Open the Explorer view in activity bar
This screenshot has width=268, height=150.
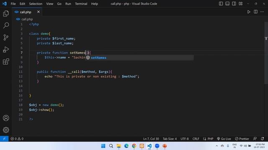pos(6,14)
